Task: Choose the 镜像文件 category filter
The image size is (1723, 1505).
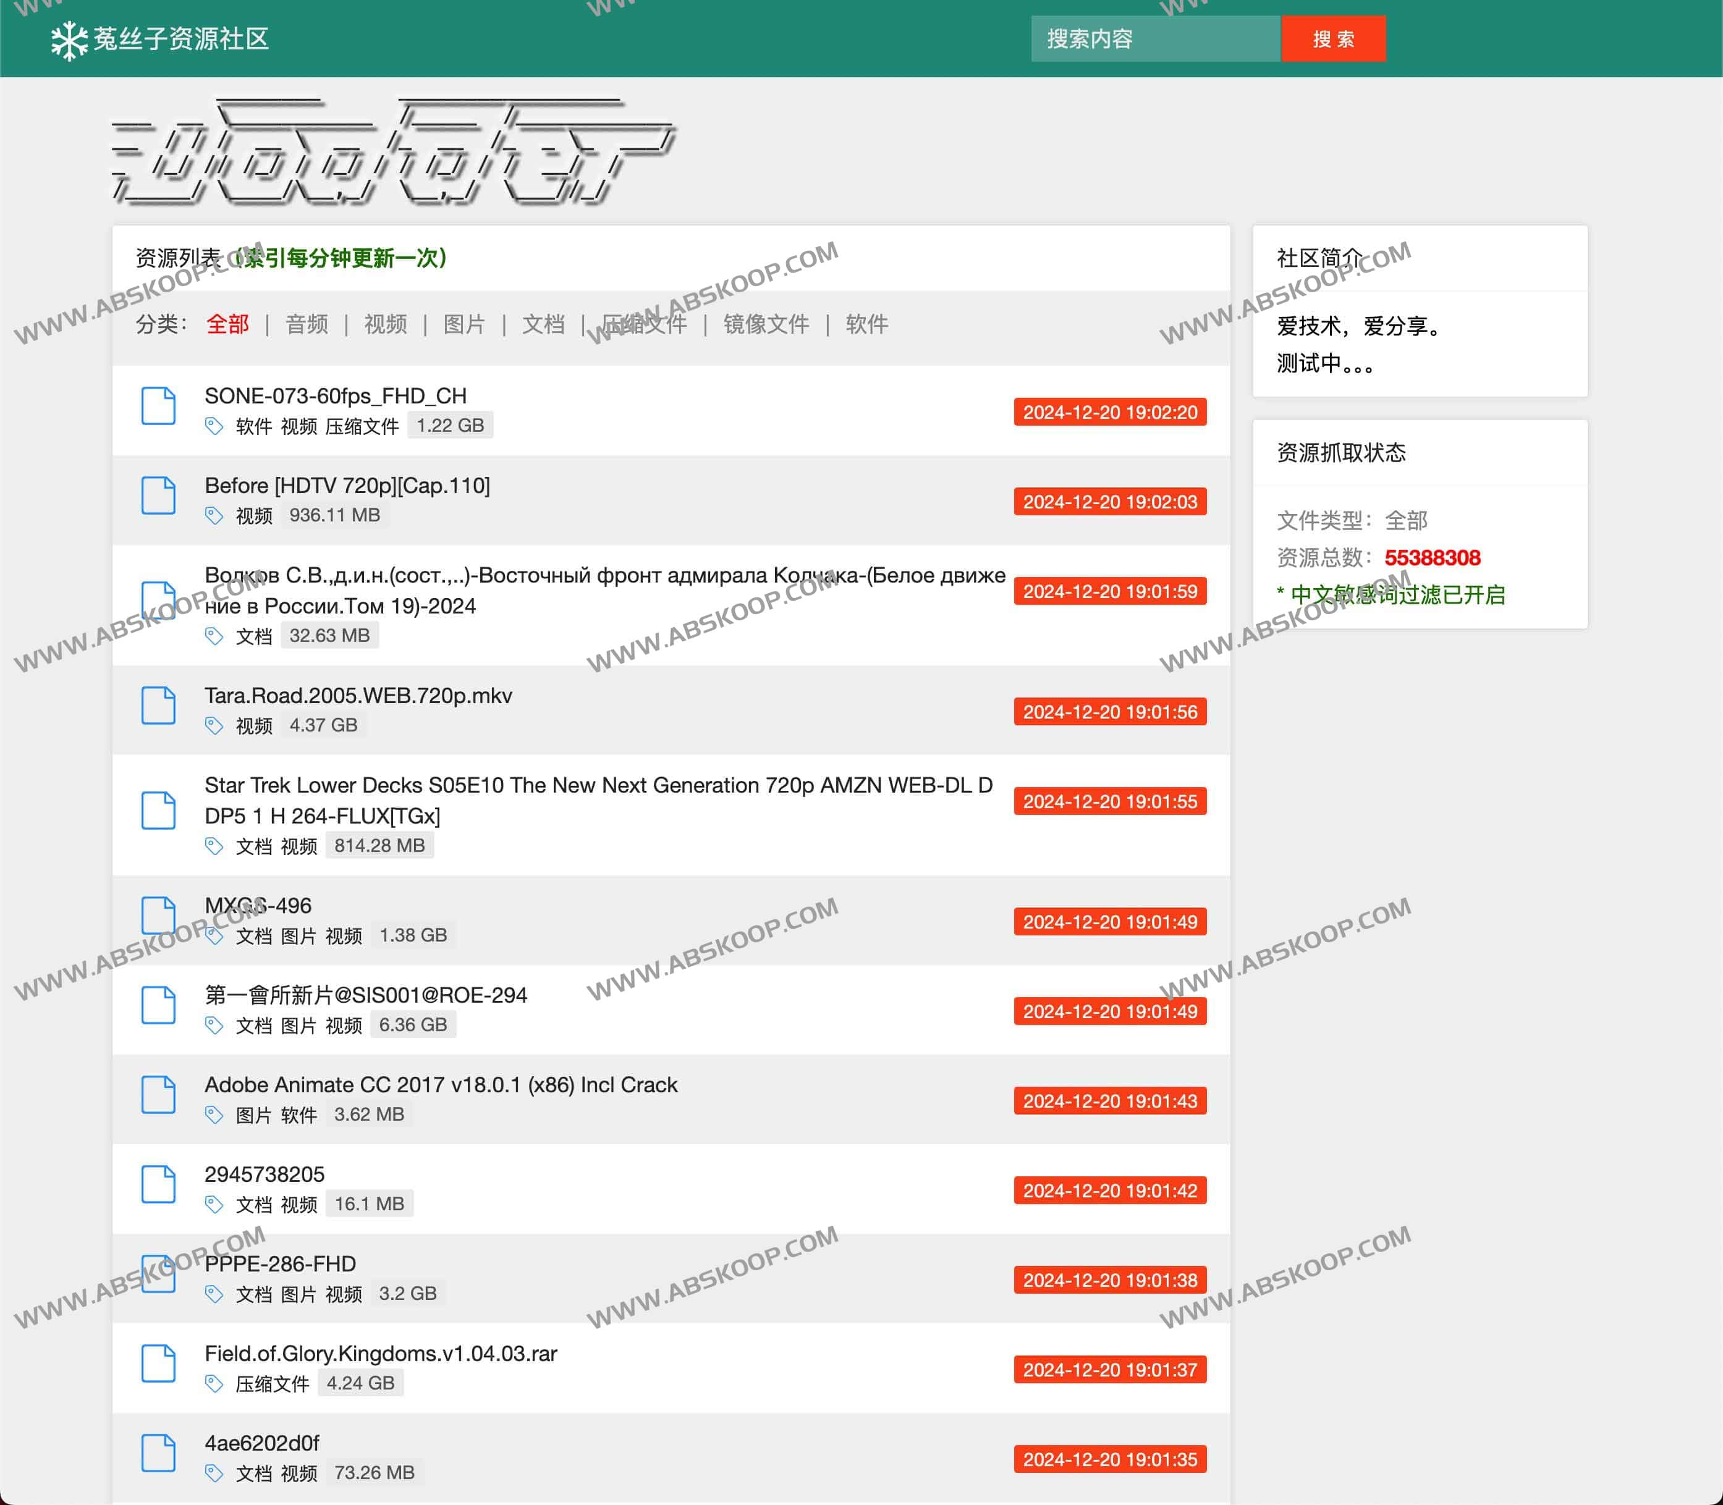Action: pos(765,324)
